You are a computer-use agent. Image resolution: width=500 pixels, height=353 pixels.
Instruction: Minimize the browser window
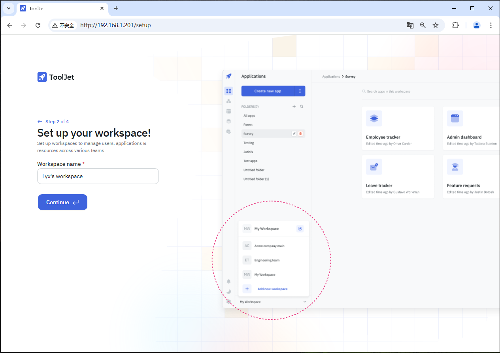click(454, 8)
